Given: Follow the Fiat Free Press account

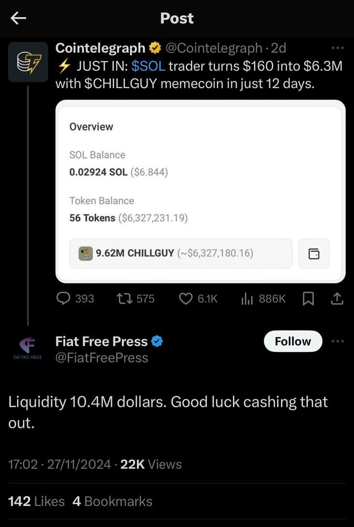Looking at the screenshot, I should coord(293,341).
